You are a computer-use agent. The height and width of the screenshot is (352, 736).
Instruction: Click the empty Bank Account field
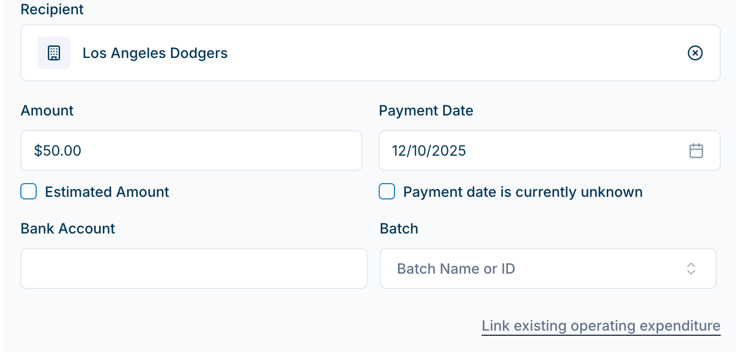pyautogui.click(x=193, y=269)
